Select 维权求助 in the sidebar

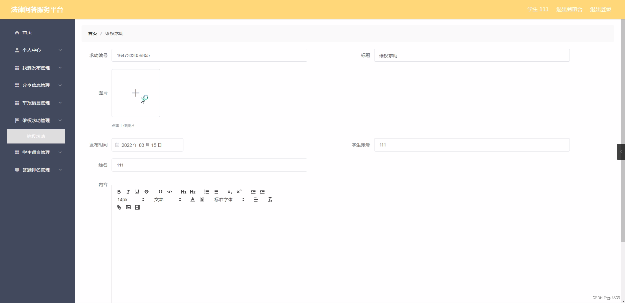35,136
